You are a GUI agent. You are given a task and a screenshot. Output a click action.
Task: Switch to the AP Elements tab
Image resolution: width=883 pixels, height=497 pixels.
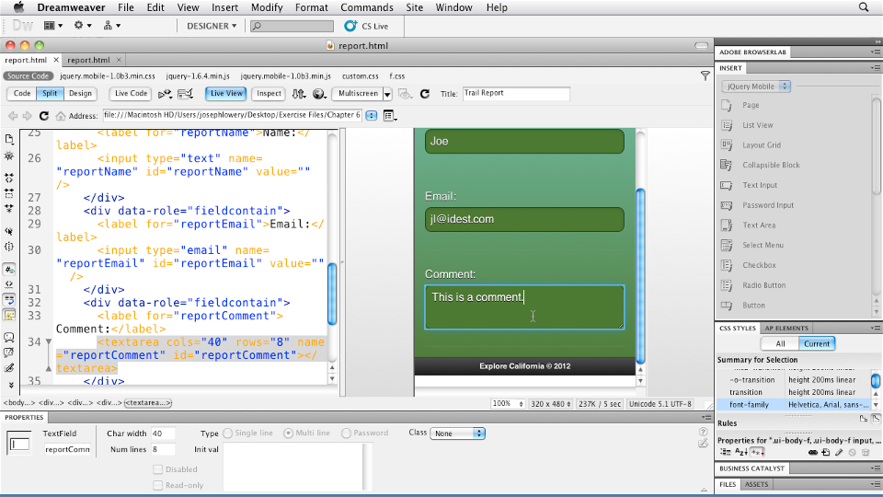click(x=786, y=328)
